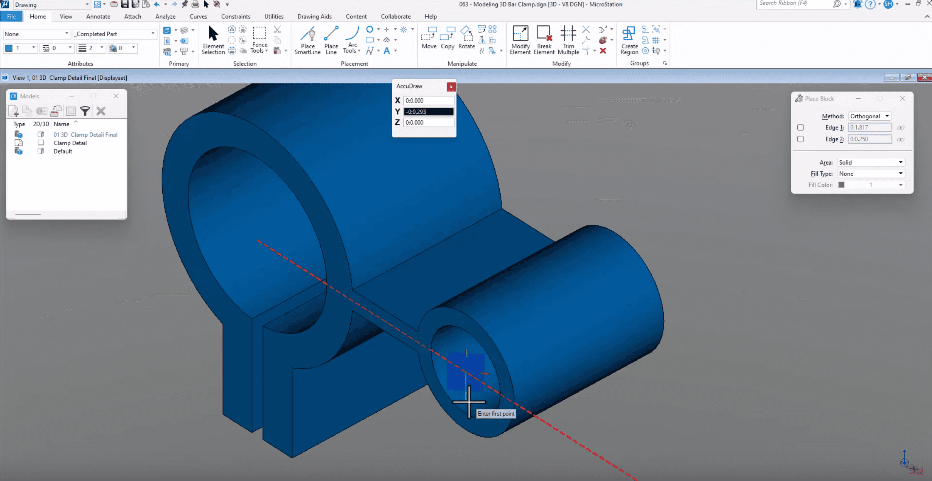
Task: Switch to the Analyze ribbon tab
Action: click(165, 16)
